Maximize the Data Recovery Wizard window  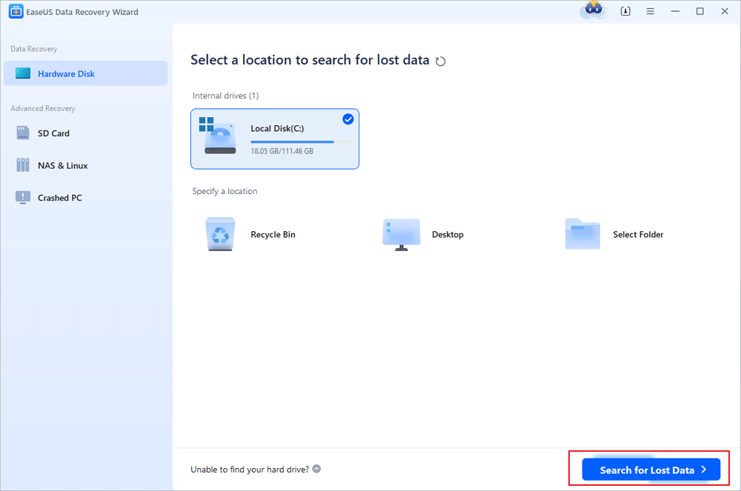point(700,12)
